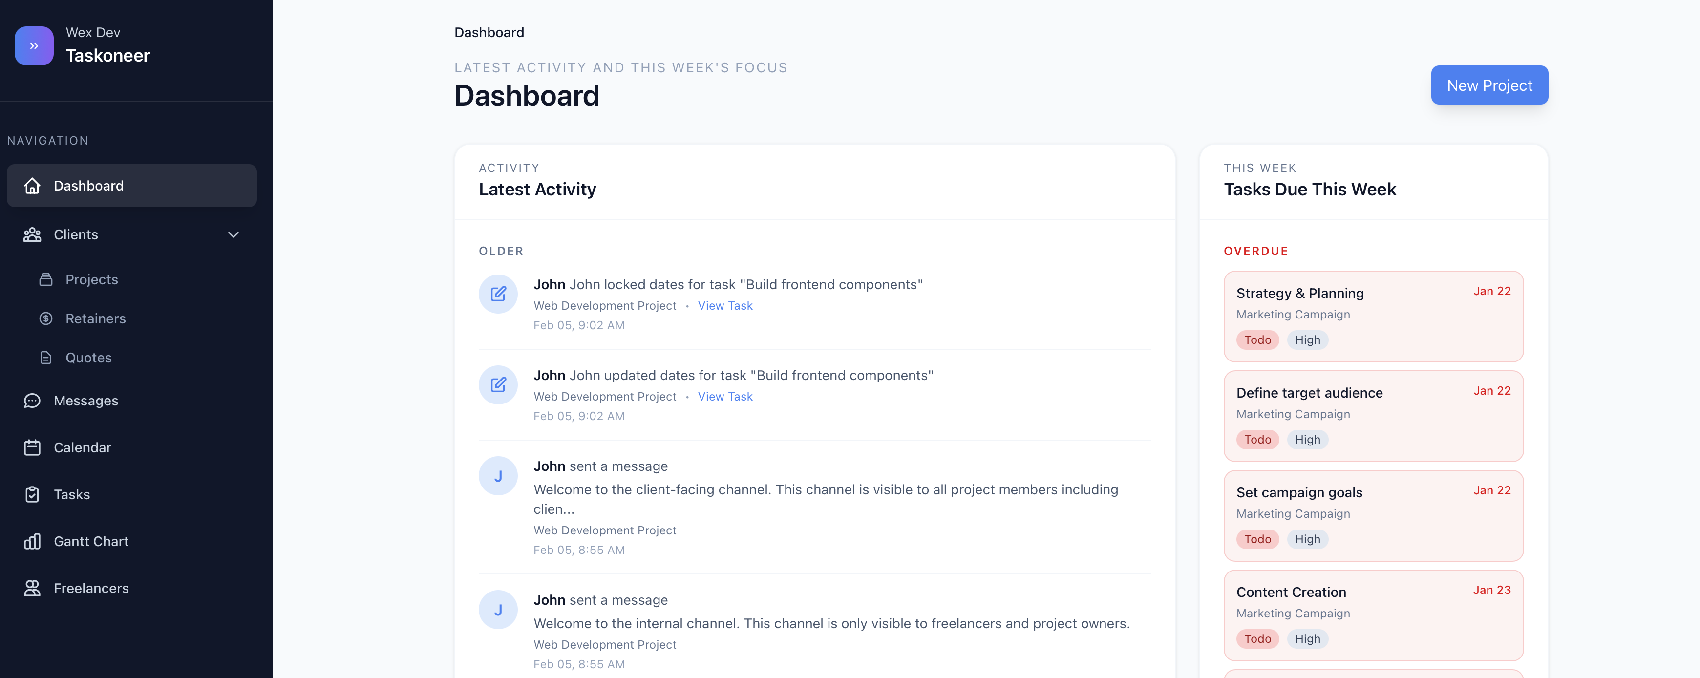Open View Task for the updated dates activity

[724, 396]
